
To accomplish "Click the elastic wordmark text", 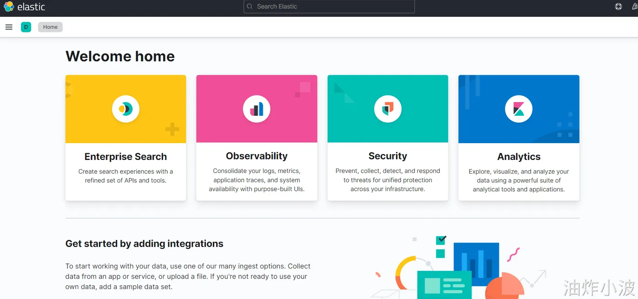I will point(31,7).
